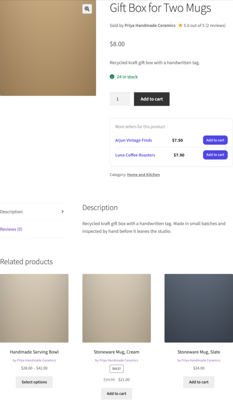Click the Related products heading
This screenshot has height=418, width=233.
[x=26, y=262]
